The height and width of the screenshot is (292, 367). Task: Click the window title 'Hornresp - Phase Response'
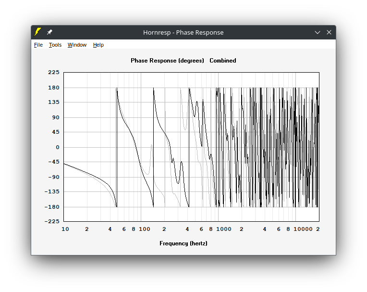tap(183, 32)
